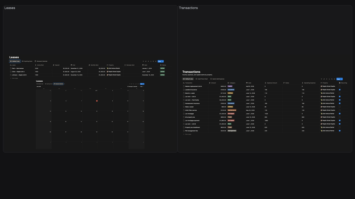Check Recurring for Washer replacement Unit A

(339, 86)
